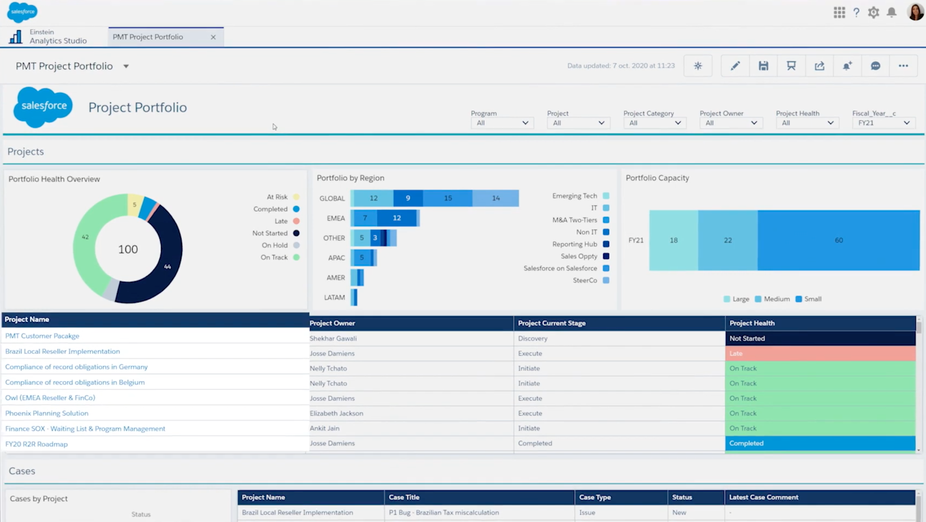The image size is (926, 522).
Task: Click the Project Health column header
Action: pyautogui.click(x=820, y=323)
